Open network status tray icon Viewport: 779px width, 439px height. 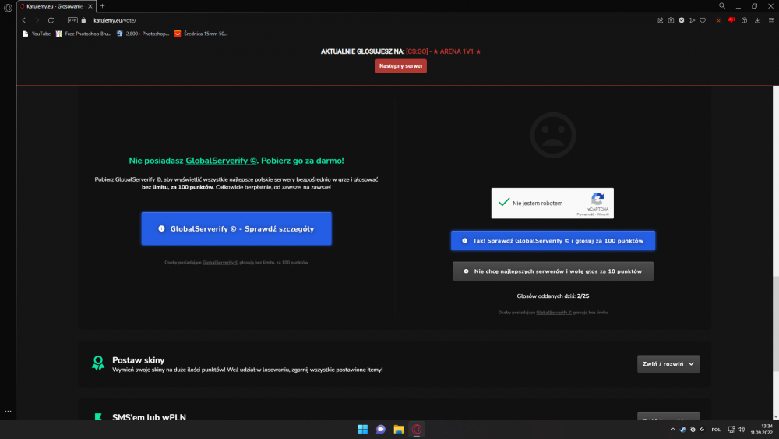[731, 430]
